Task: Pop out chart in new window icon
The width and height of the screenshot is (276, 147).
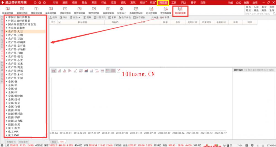Action: pos(119,71)
